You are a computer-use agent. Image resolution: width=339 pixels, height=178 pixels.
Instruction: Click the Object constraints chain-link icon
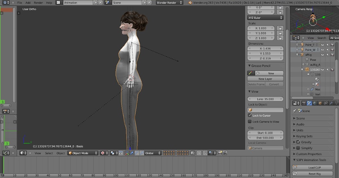click(326, 103)
